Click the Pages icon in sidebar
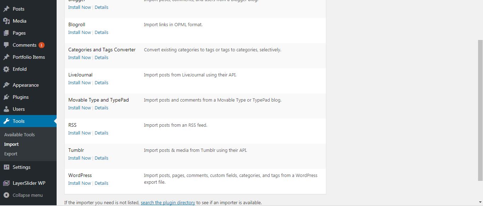 pos(6,33)
